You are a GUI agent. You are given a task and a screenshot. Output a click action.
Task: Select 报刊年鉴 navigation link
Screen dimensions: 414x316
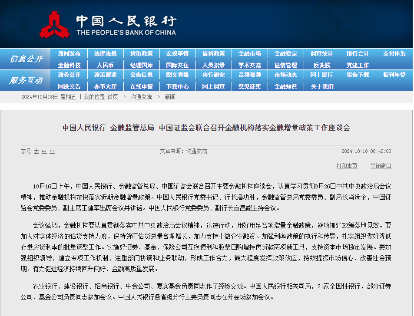click(x=394, y=75)
